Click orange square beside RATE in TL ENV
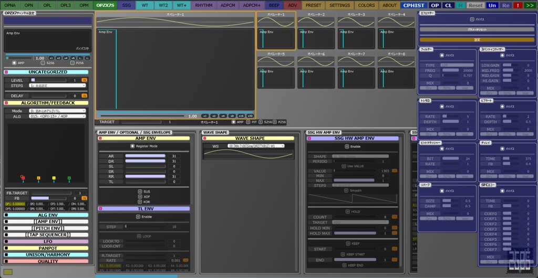 coord(185,260)
